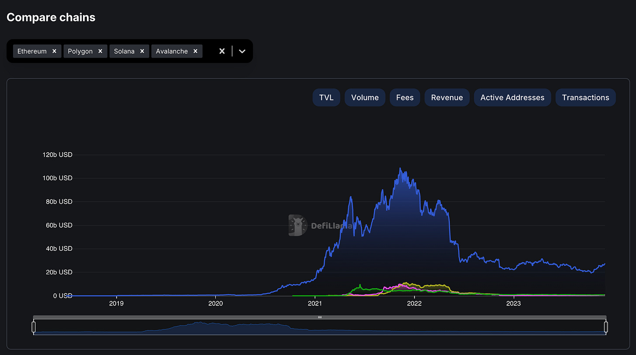This screenshot has width=636, height=355.
Task: Clear all selected chains with the X
Action: click(222, 51)
